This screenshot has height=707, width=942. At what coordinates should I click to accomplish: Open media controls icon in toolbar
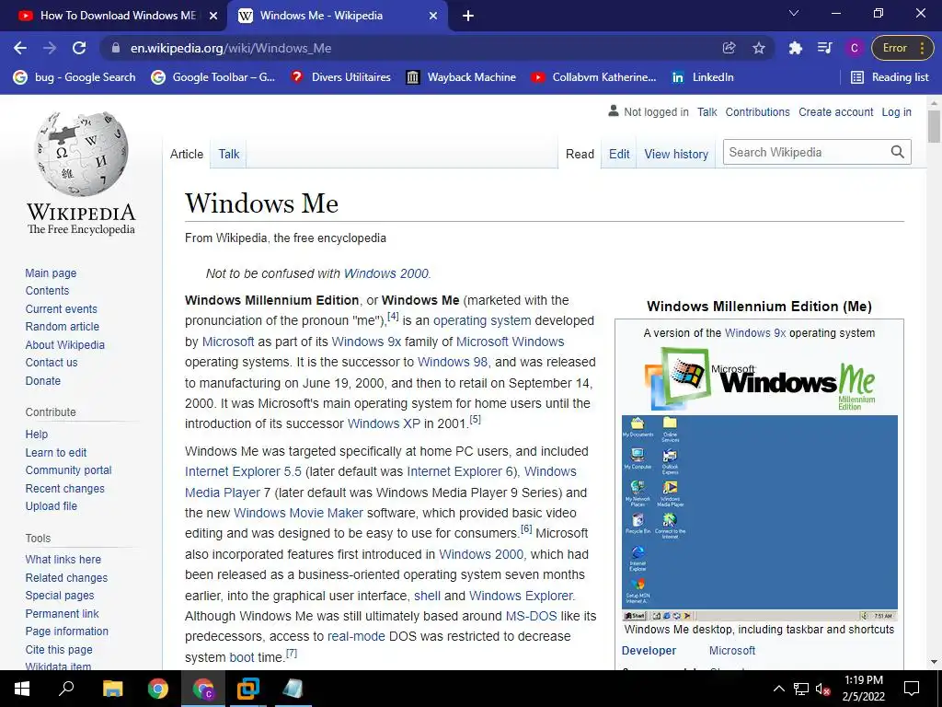825,48
